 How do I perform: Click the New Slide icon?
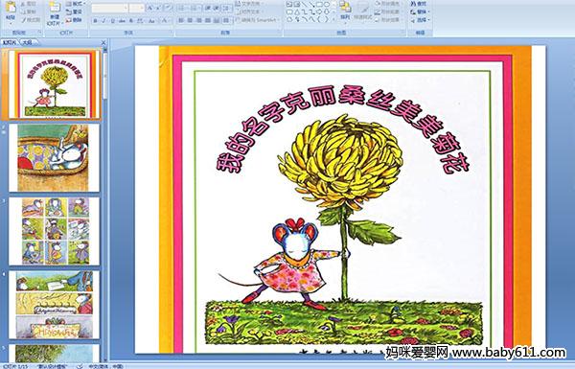click(55, 8)
